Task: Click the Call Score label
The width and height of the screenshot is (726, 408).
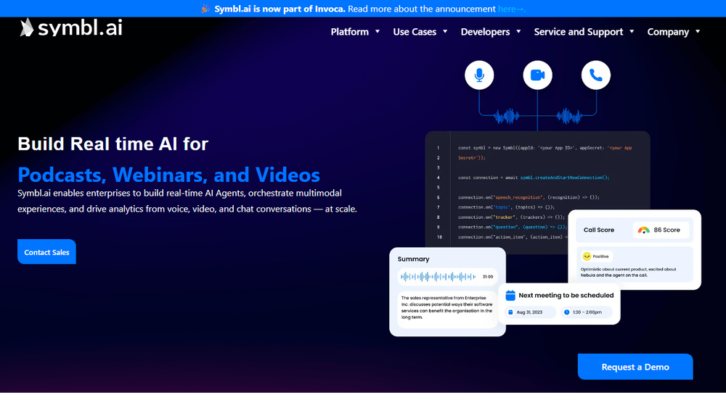Action: (x=599, y=230)
